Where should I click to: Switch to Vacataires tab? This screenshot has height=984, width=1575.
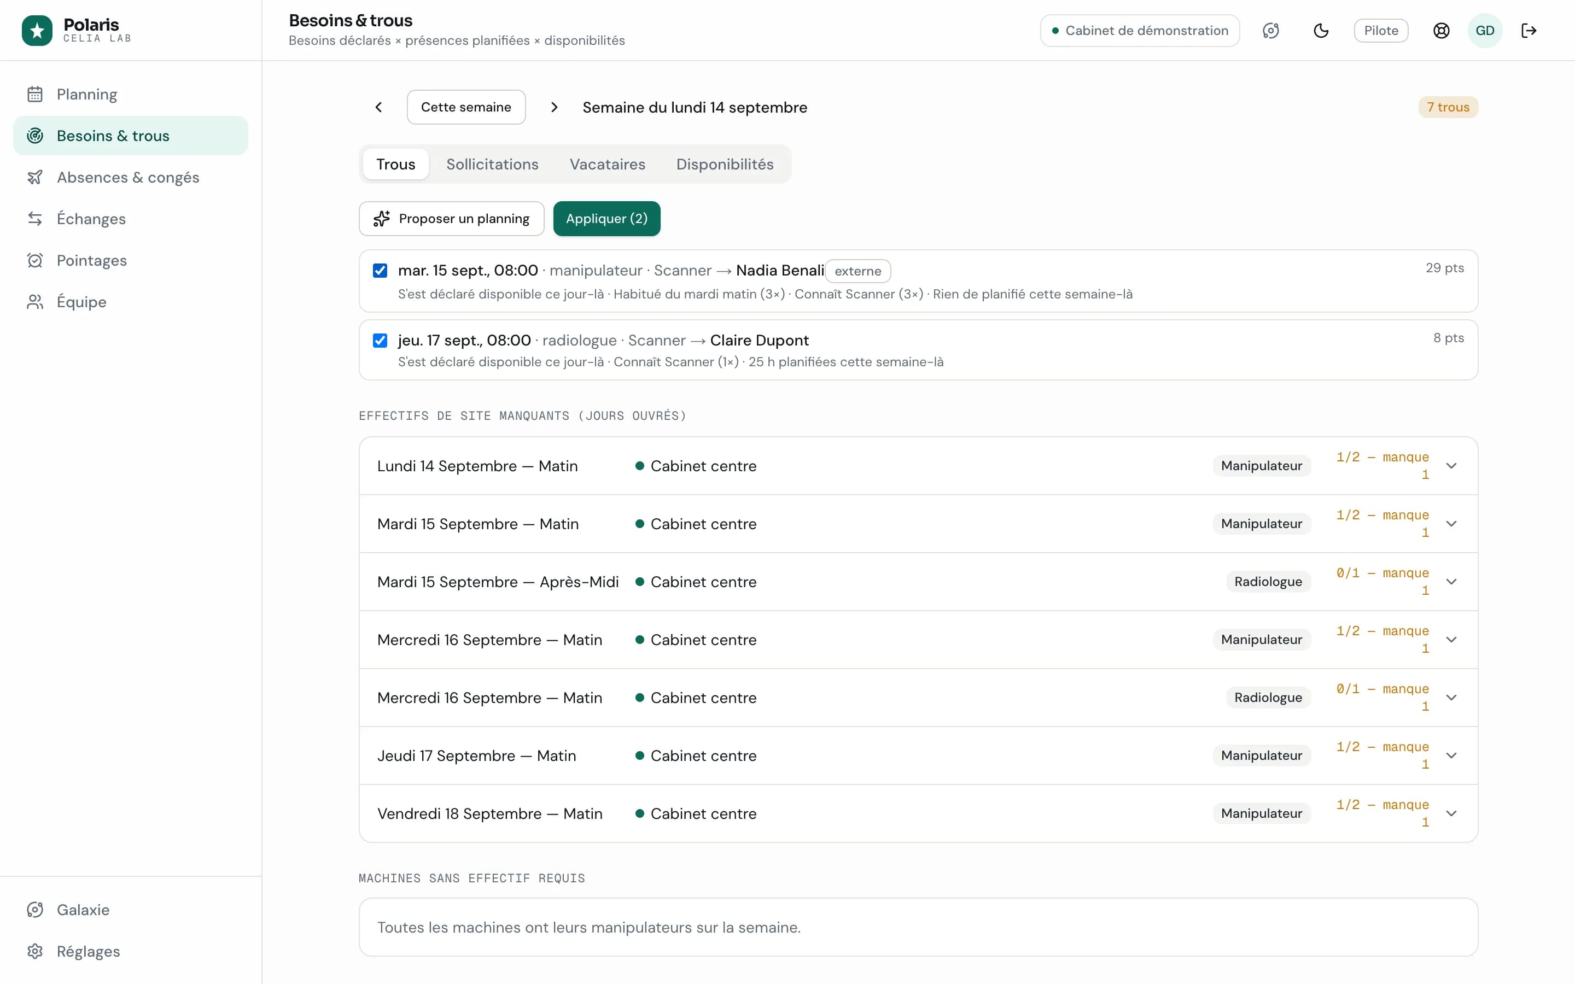(x=607, y=164)
